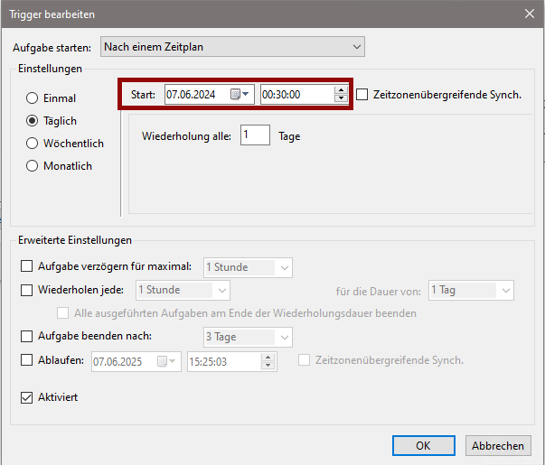
Task: Toggle Zeitzonenübergreifende Synch. in Ablaufen row
Action: tap(304, 360)
